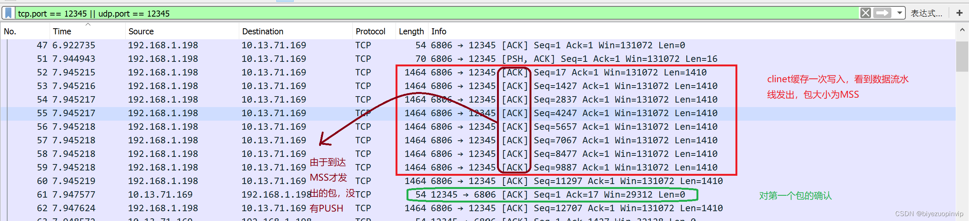Select packet 58 with Seq=8477

pyautogui.click(x=478, y=154)
